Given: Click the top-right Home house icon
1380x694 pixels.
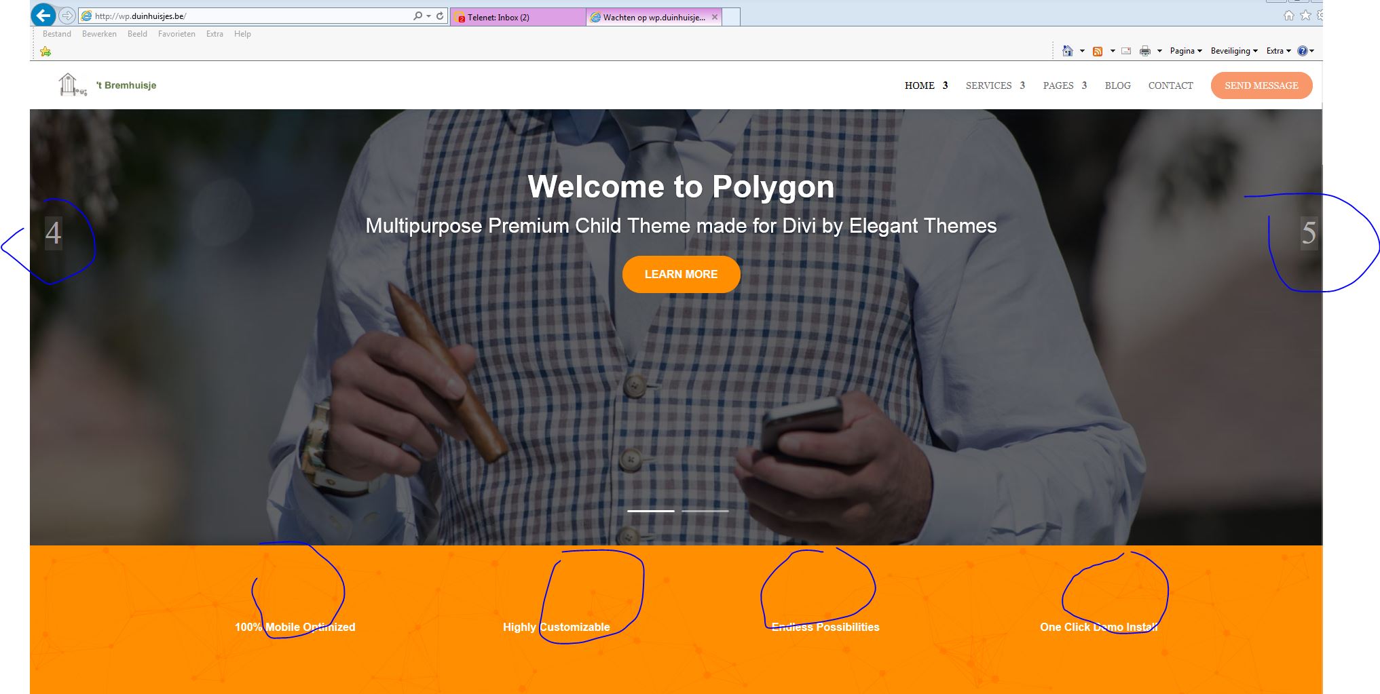Looking at the screenshot, I should (x=1288, y=16).
